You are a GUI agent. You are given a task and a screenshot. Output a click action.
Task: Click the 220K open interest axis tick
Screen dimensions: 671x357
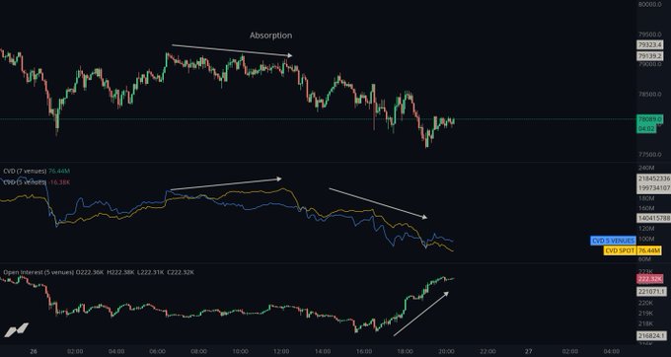(645, 303)
